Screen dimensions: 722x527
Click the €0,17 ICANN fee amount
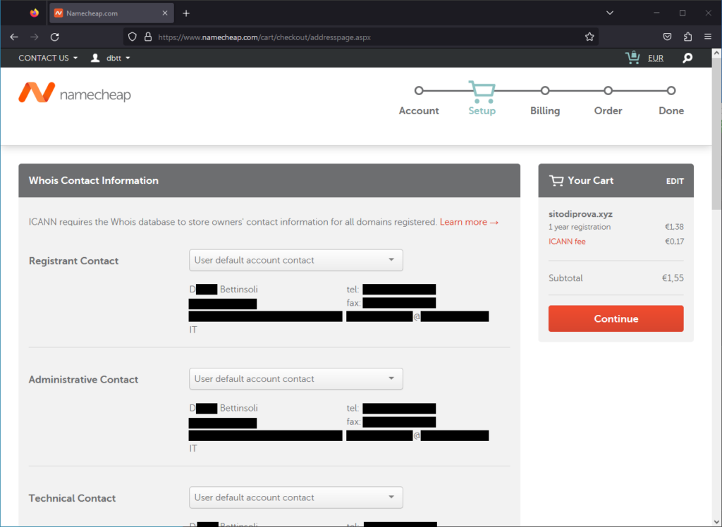(674, 241)
